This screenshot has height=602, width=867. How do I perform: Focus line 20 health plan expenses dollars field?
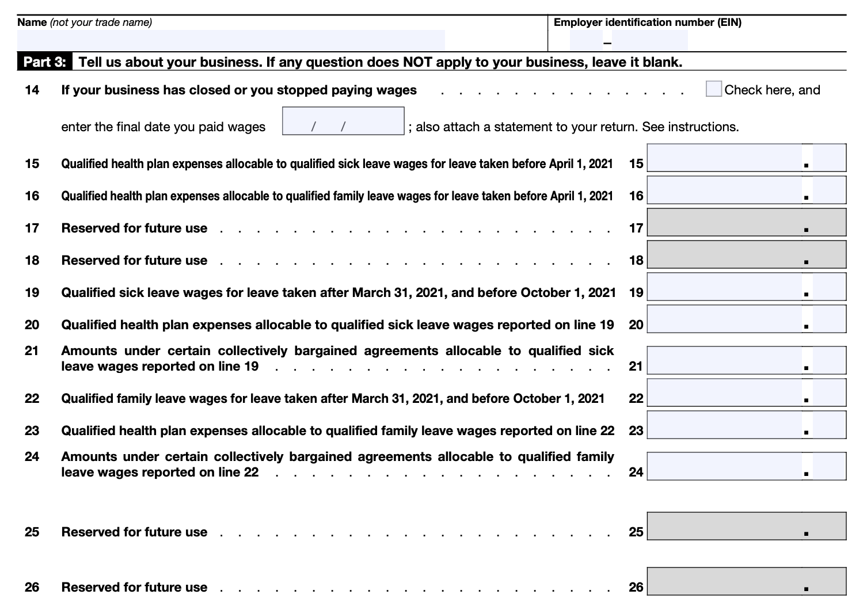pos(724,319)
